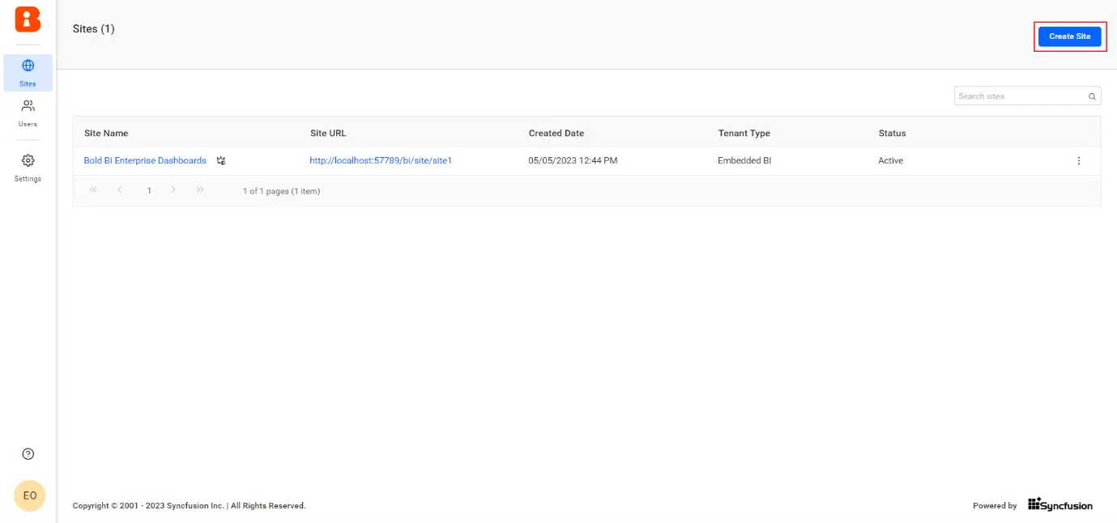The image size is (1117, 523).
Task: Click the Create Site button
Action: coord(1069,36)
